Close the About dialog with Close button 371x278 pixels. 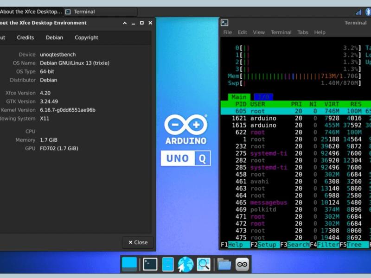pyautogui.click(x=138, y=242)
